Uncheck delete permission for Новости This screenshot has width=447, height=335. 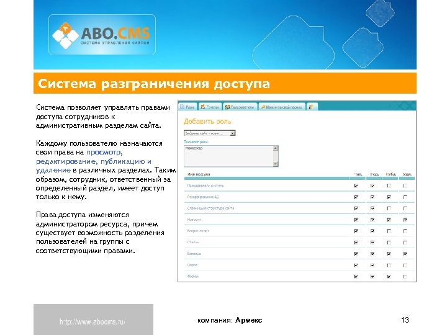coord(405,220)
